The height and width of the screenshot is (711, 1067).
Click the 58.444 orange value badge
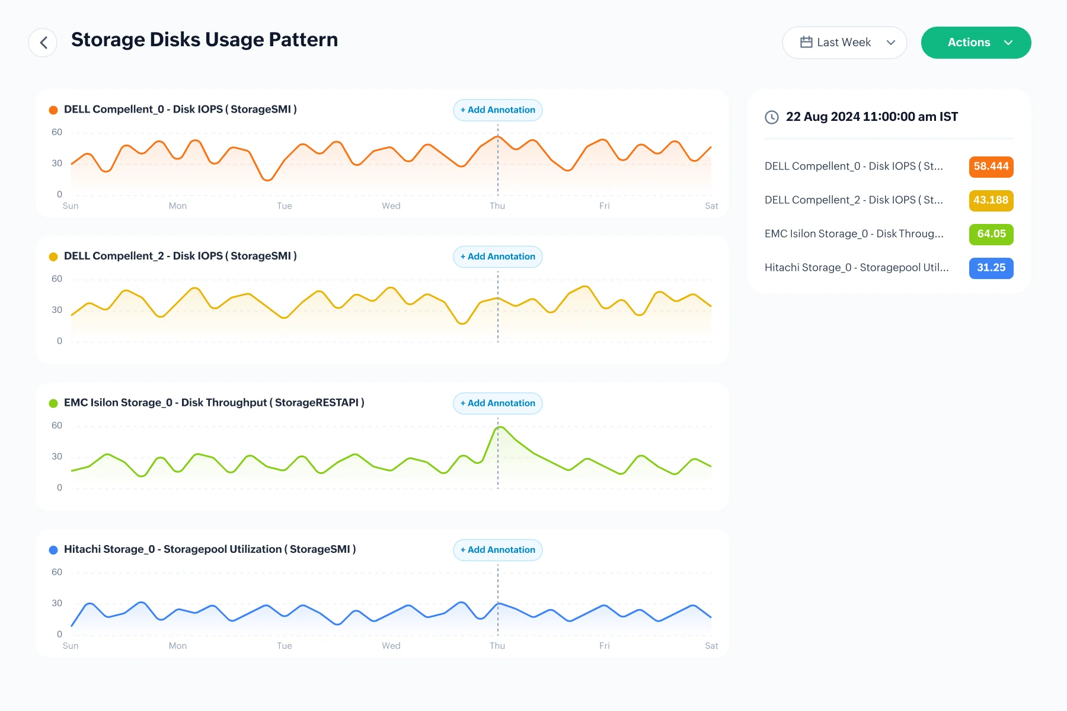[x=991, y=166]
